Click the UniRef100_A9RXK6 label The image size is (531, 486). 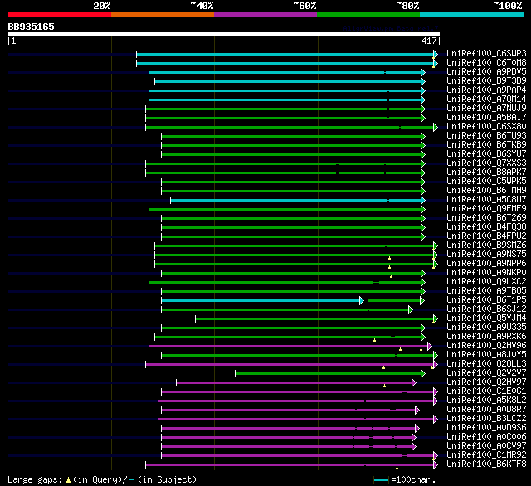tap(486, 337)
